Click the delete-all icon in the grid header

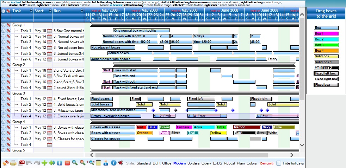coord(8,11)
